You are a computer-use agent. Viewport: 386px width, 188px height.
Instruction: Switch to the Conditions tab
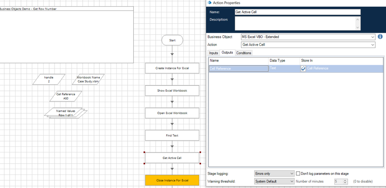(x=244, y=53)
